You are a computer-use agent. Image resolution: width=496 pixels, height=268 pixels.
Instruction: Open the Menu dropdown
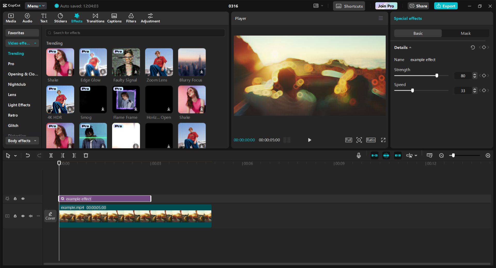36,6
